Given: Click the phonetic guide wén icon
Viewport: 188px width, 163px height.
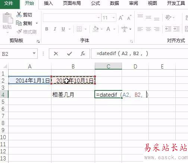Looking at the screenshot, I should 124,29.
